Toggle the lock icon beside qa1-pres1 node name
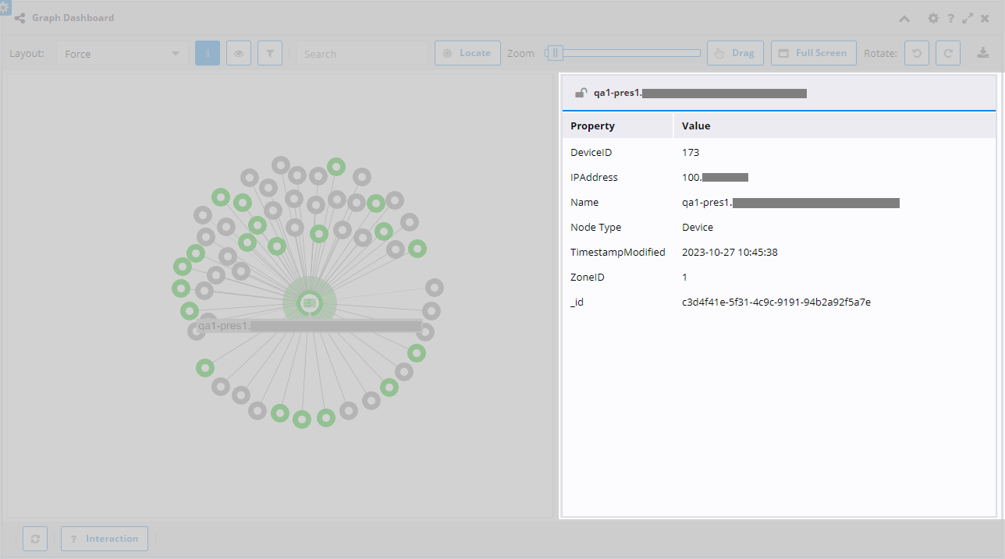This screenshot has width=1005, height=559. click(581, 91)
